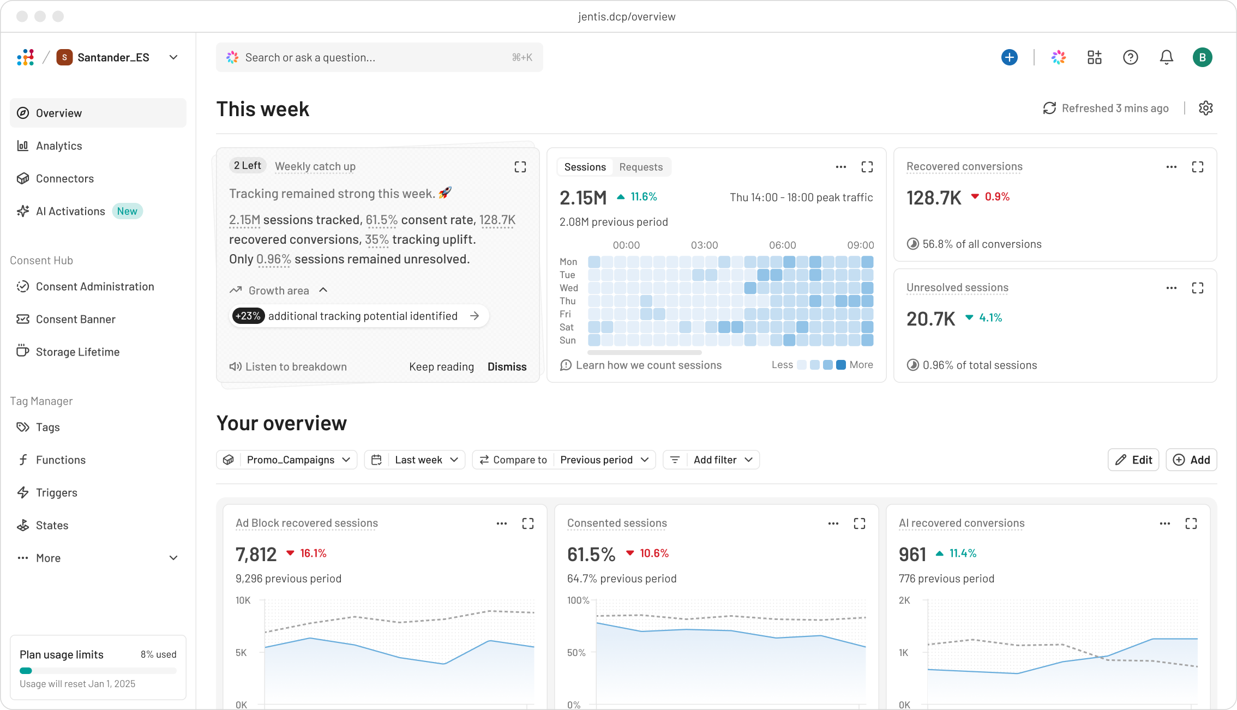Expand the Weekly catch up card fullscreen
Screen dimensions: 1237x710
coord(520,167)
